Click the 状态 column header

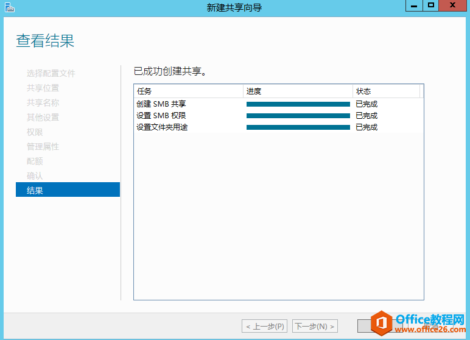pos(387,91)
